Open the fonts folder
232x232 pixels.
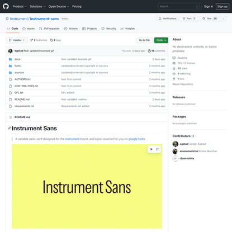17,66
